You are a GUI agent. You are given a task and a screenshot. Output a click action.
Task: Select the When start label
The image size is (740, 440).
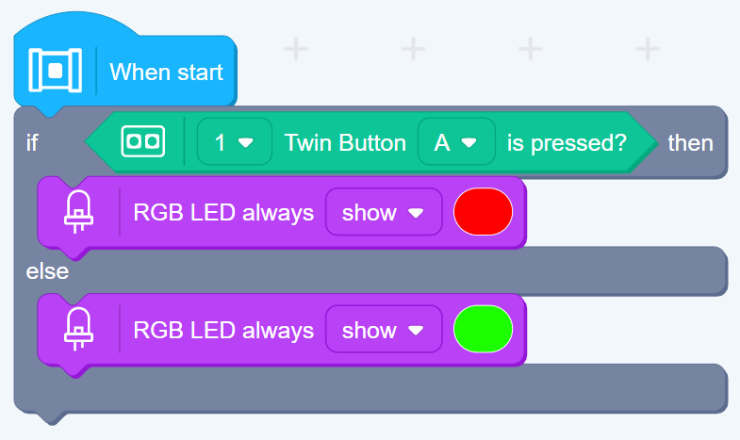(166, 72)
